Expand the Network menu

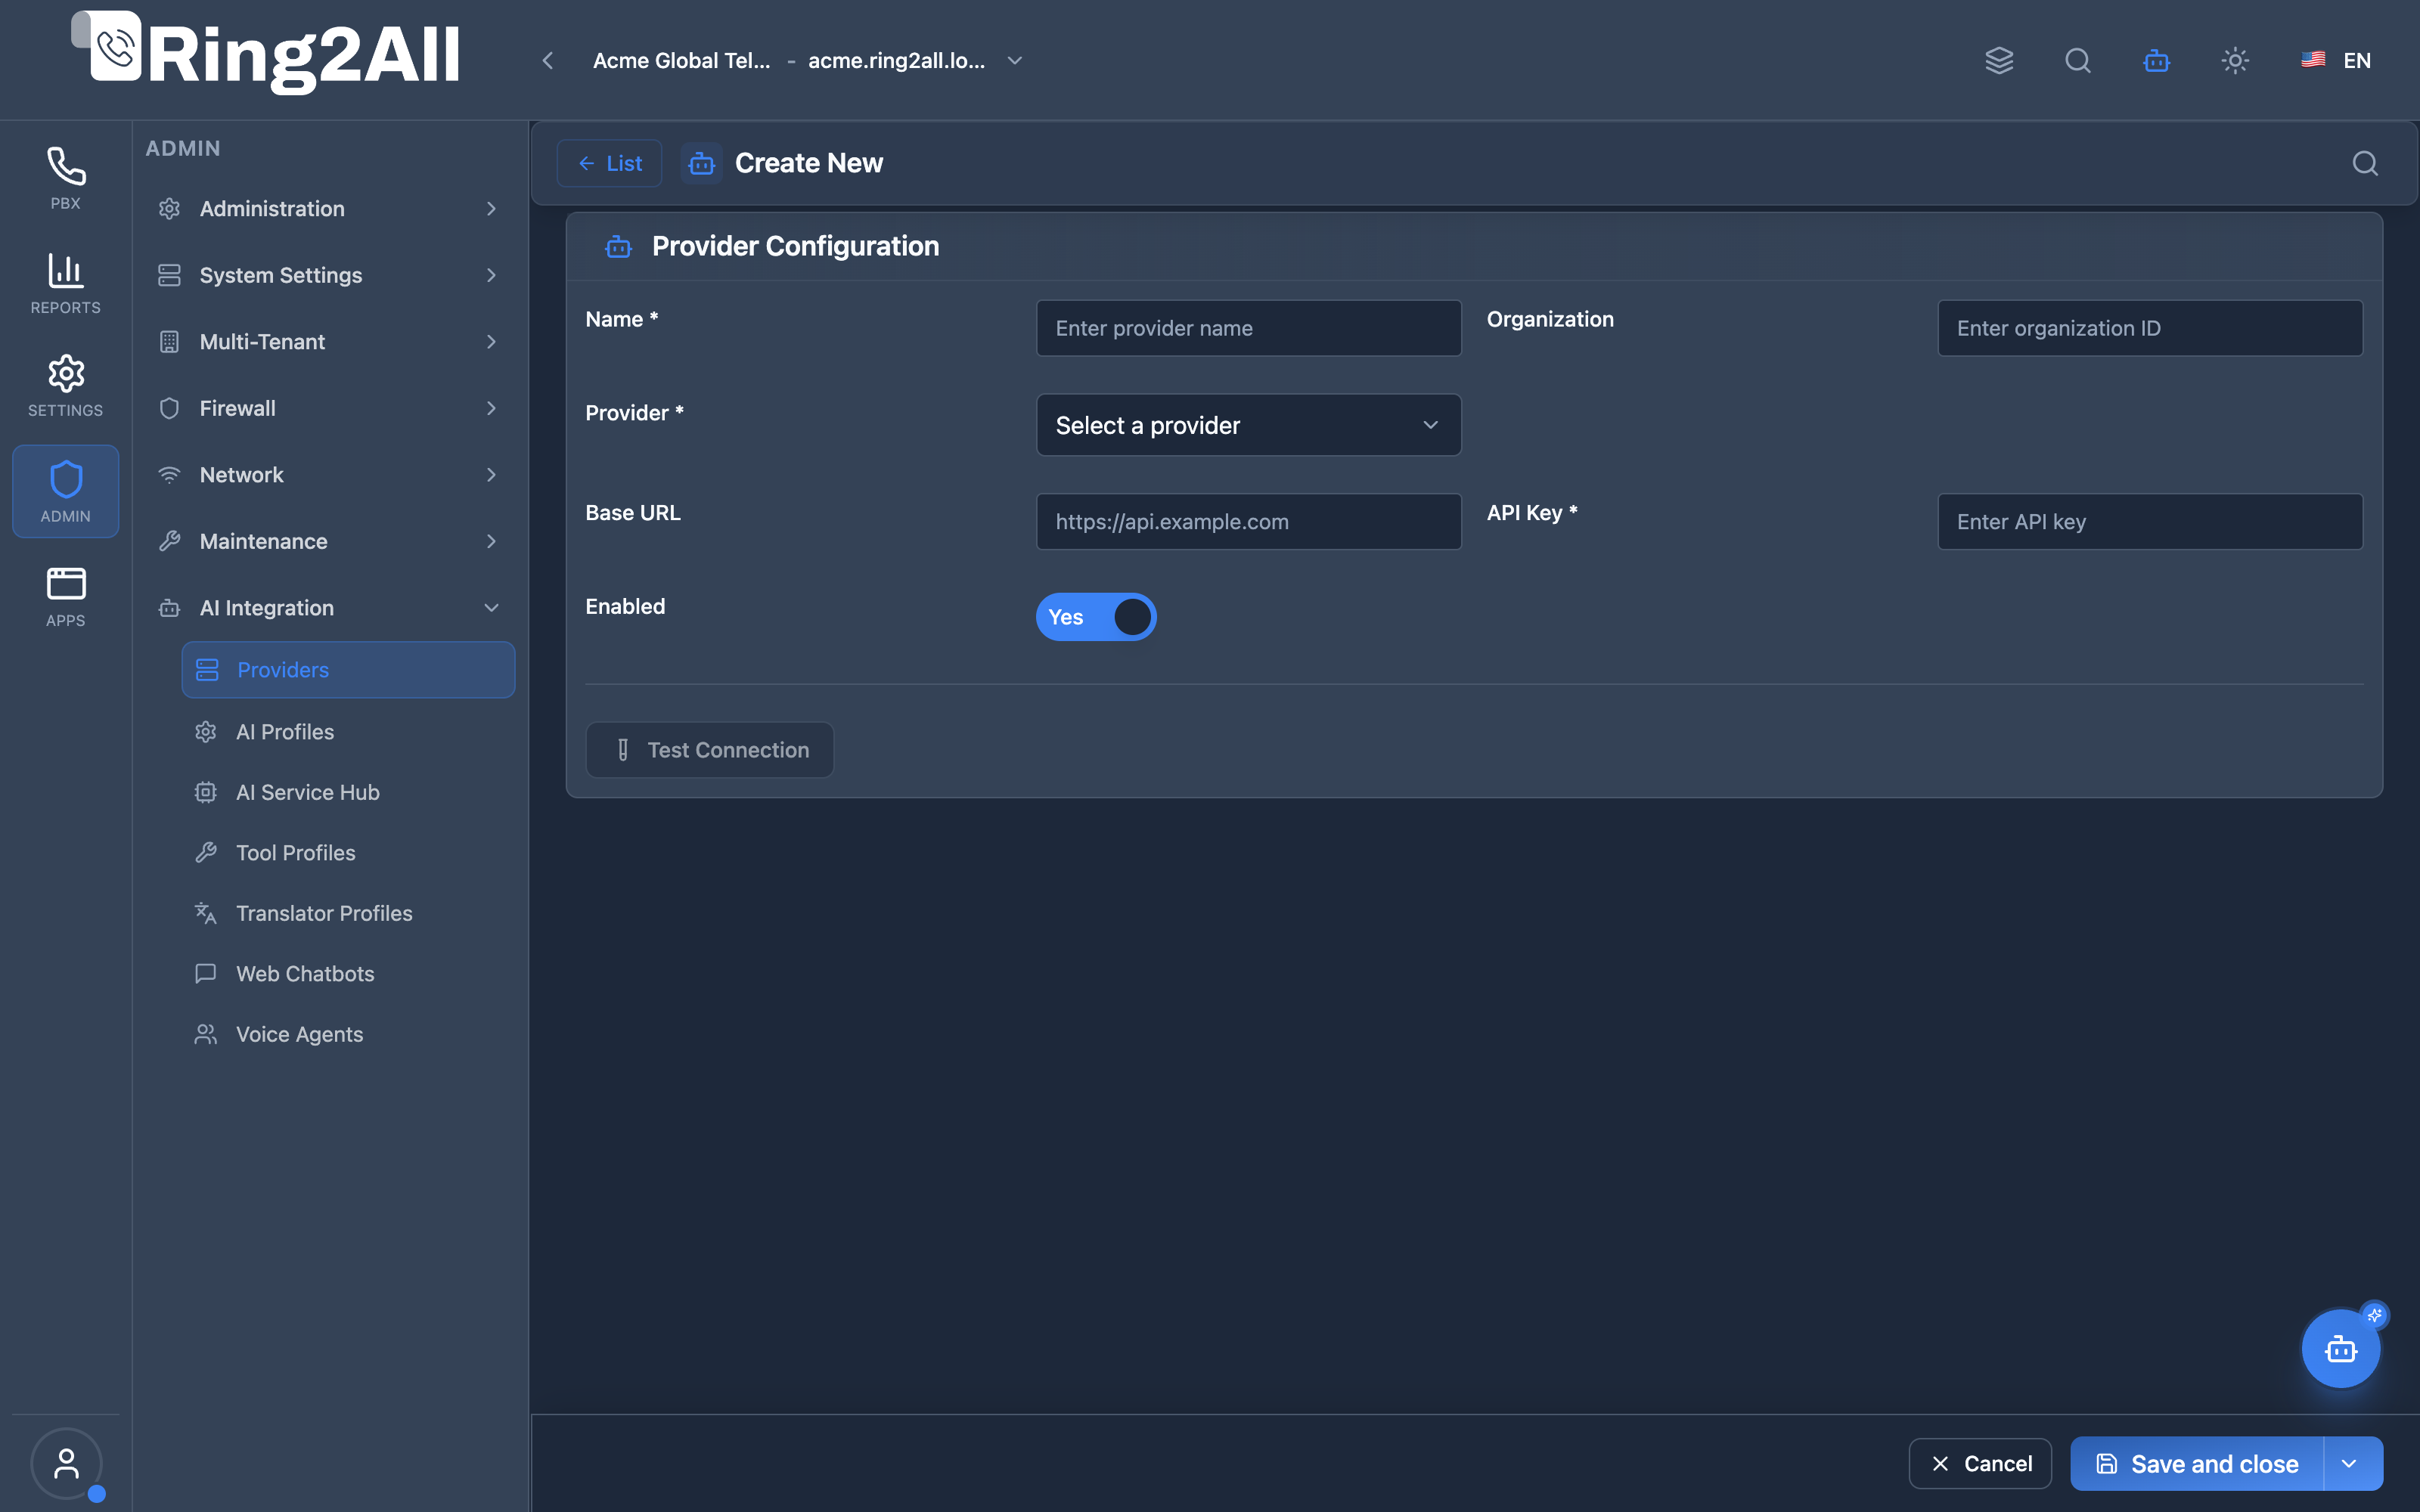[329, 475]
